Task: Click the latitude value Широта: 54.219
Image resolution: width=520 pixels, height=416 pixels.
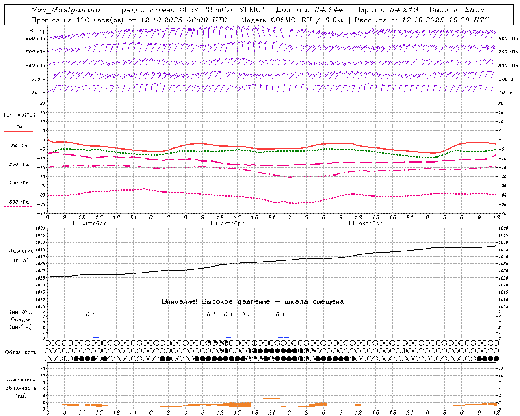Action: click(x=386, y=10)
